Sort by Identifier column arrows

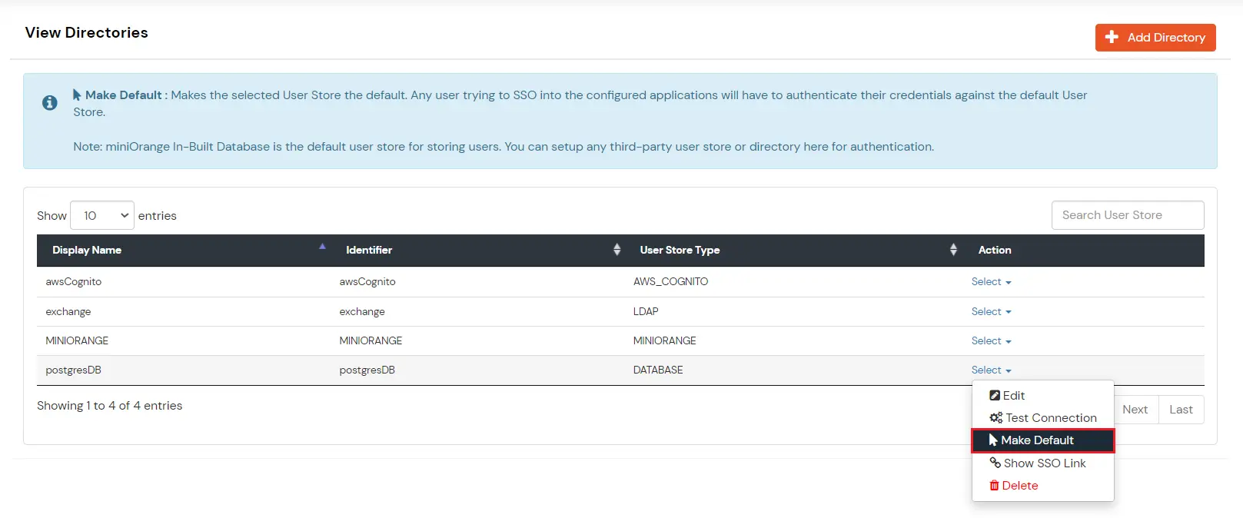(617, 249)
